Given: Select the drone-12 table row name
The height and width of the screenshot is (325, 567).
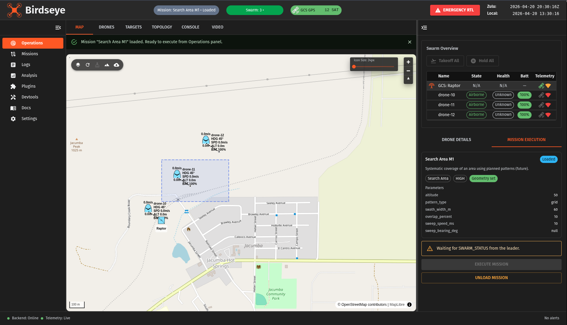Looking at the screenshot, I should 446,115.
